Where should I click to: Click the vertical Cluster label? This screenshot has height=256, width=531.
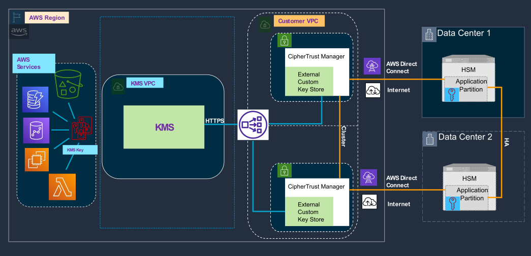[x=343, y=136]
